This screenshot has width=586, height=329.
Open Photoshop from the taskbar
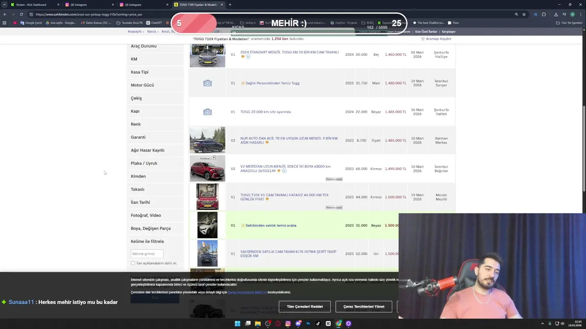(x=308, y=324)
